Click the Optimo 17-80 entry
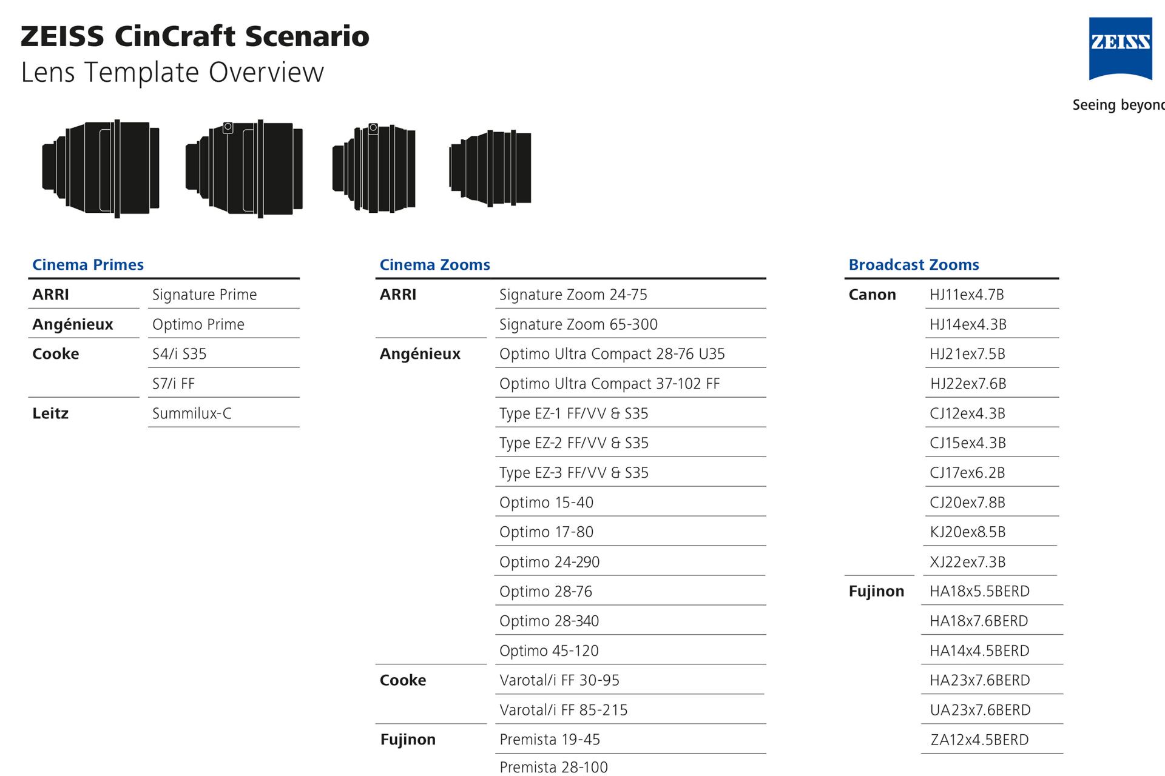 pos(546,532)
